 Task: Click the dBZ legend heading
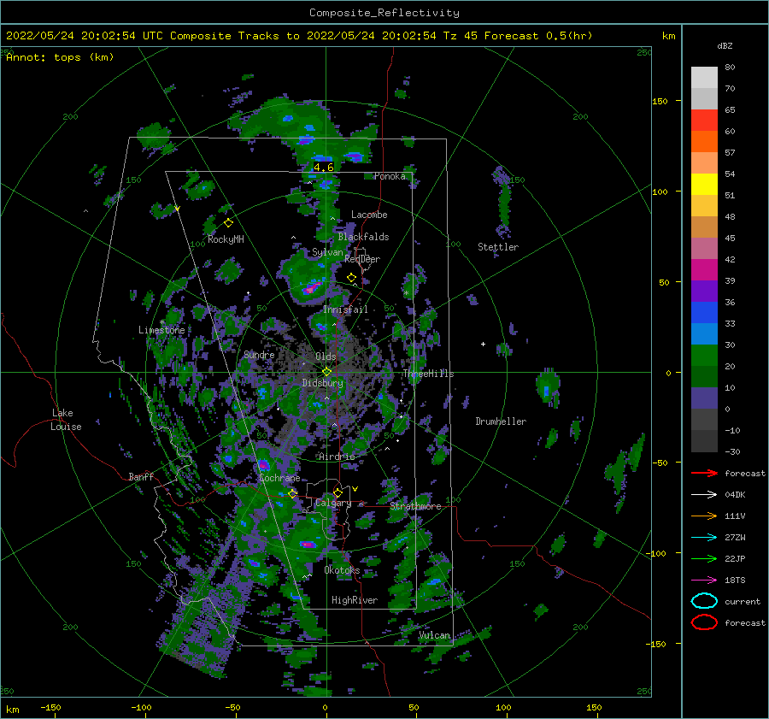point(725,45)
